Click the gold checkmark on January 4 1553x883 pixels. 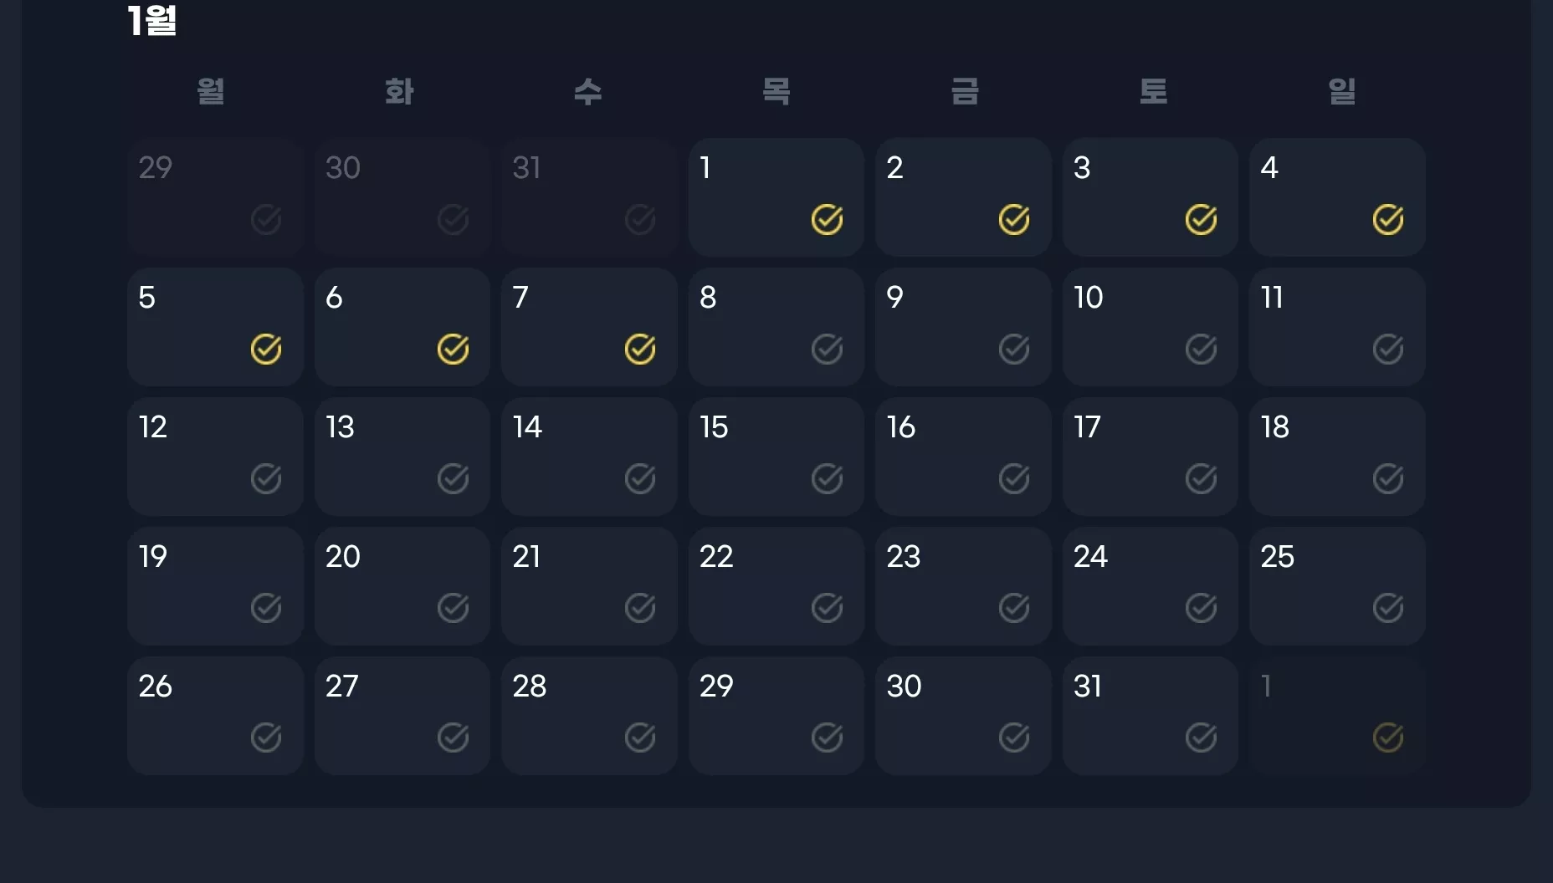(x=1387, y=220)
